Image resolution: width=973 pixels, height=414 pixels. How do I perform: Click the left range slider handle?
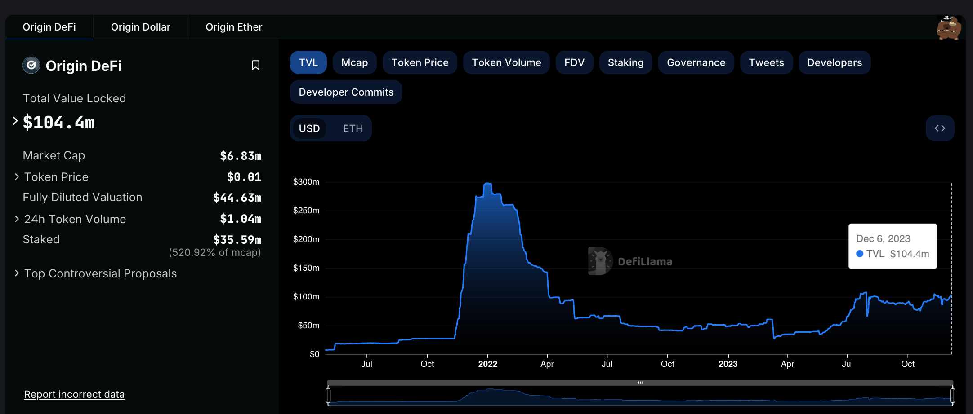tap(328, 396)
